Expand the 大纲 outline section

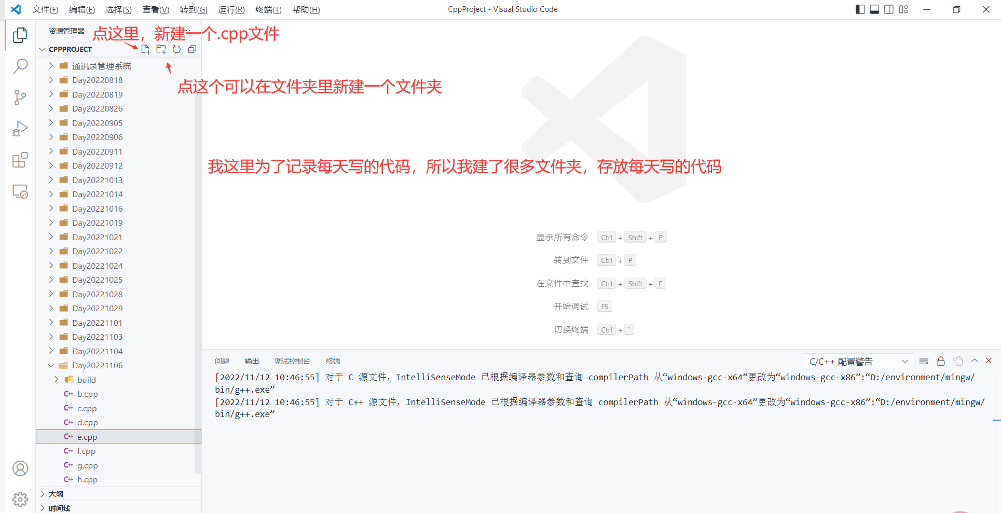click(118, 494)
